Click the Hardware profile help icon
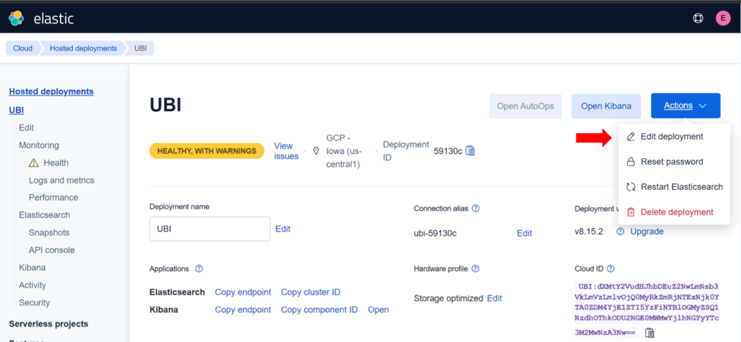The width and height of the screenshot is (741, 342). tap(475, 269)
